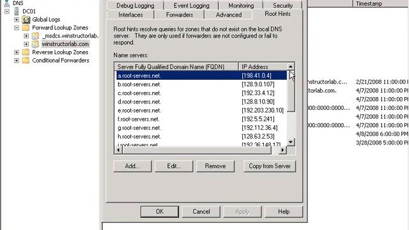The height and width of the screenshot is (230, 409).
Task: Select DC01 label in the tree
Action: (x=29, y=11)
